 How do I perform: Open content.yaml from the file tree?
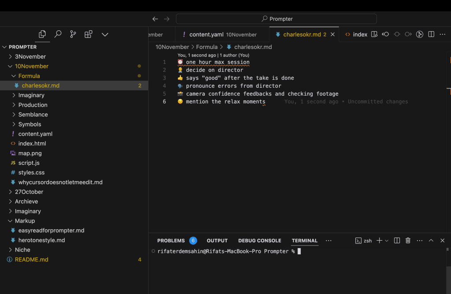click(x=74, y=134)
